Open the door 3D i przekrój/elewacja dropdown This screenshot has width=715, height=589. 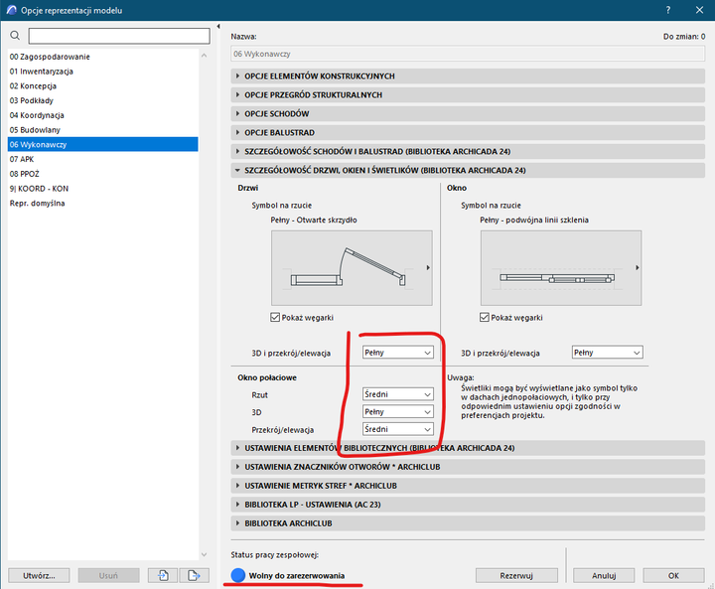pos(397,353)
